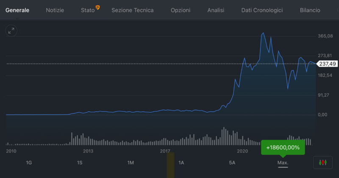
Task: Set chart range to 1M
Action: click(x=131, y=163)
